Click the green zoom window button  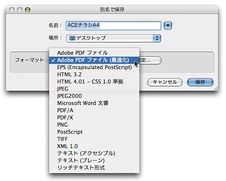(28, 10)
